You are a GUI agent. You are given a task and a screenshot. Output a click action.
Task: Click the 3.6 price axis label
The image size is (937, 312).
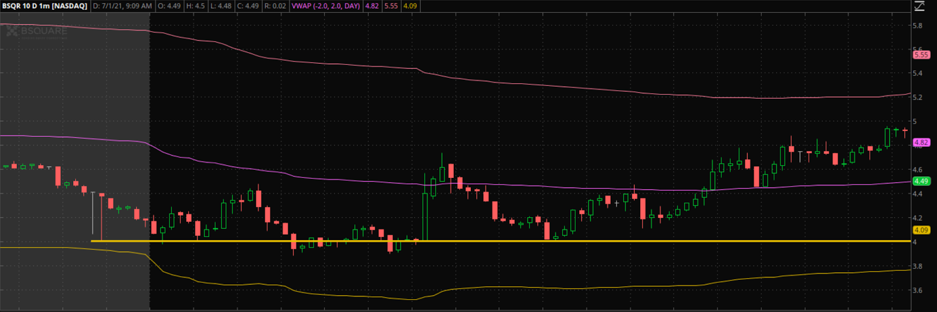918,290
